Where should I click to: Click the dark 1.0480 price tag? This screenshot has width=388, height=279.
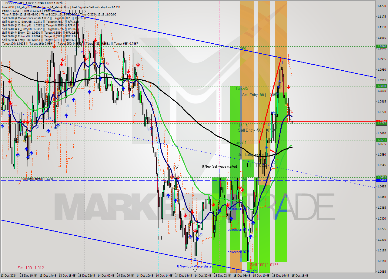click(381, 180)
